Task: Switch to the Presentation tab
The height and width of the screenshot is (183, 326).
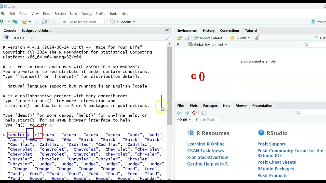Action: pyautogui.click(x=262, y=106)
